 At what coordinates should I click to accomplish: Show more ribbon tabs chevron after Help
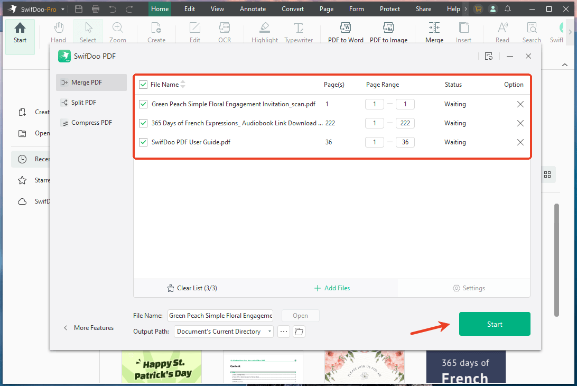(x=466, y=9)
